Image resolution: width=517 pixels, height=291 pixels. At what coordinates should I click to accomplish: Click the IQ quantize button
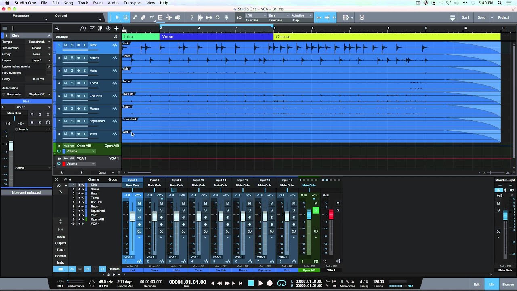coord(240,17)
